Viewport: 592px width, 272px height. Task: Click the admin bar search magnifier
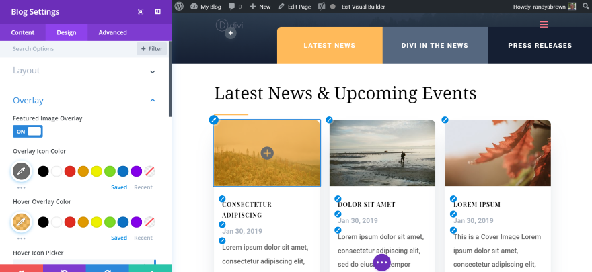[585, 7]
